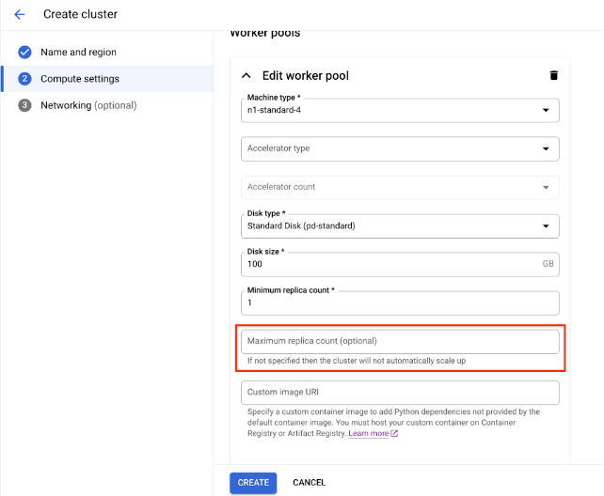
Task: Switch to Networking (optional) step
Action: pos(88,105)
